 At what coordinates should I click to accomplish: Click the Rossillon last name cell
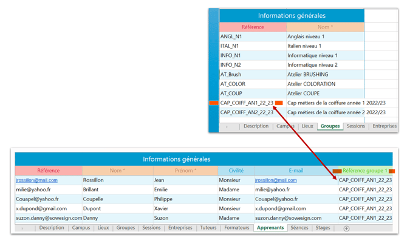pyautogui.click(x=118, y=180)
